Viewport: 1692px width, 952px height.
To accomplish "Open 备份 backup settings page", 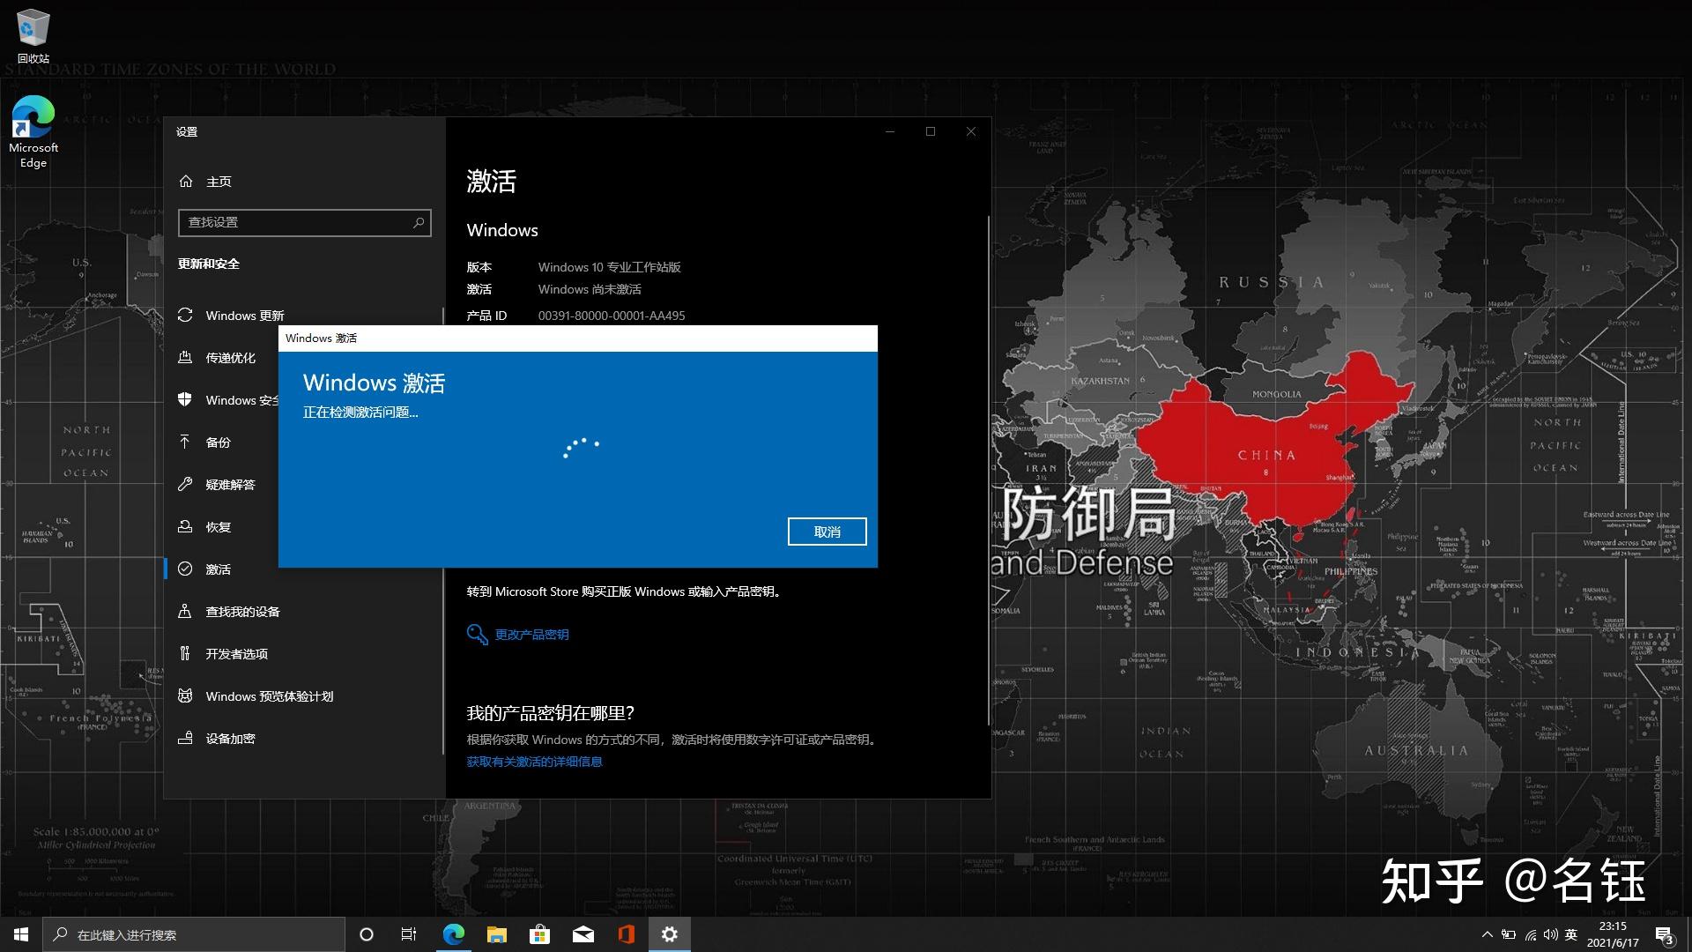I will [x=218, y=443].
